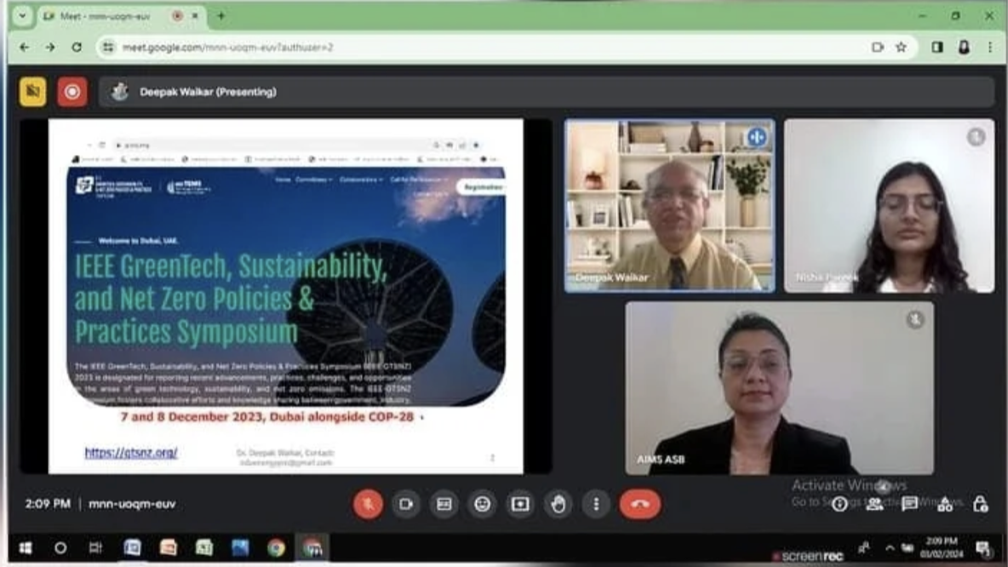Screen dimensions: 1008x567
Task: Toggle the camera on or off
Action: [405, 505]
